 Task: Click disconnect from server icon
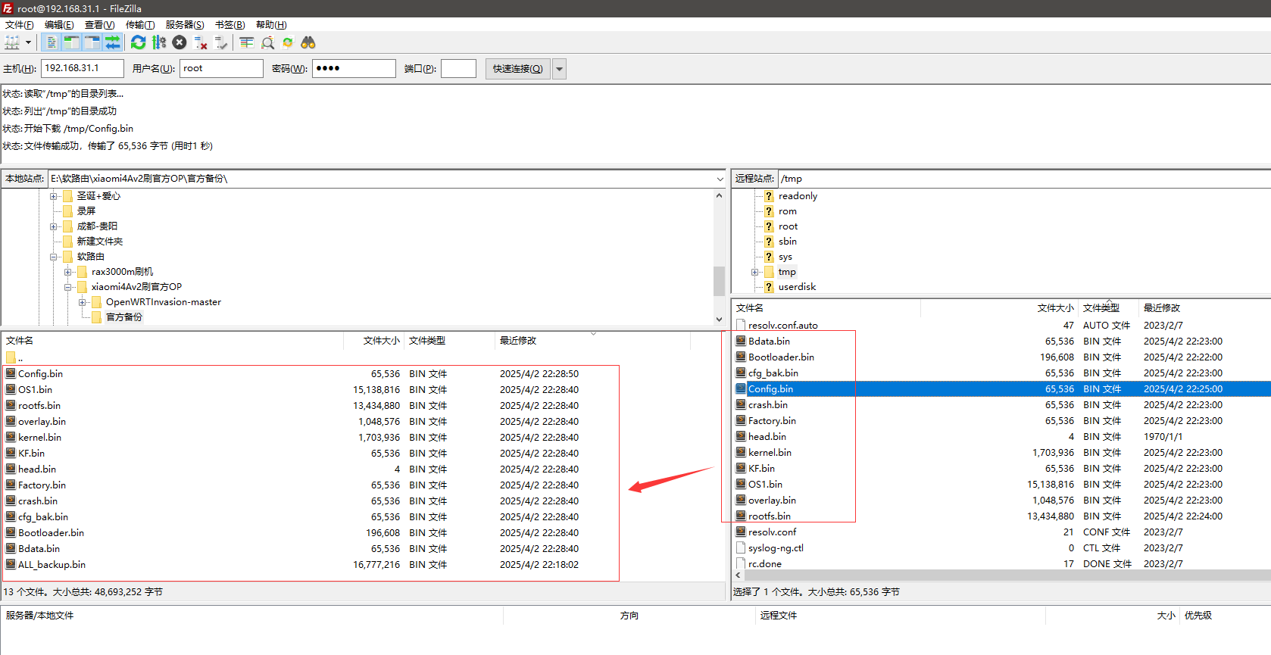(201, 43)
